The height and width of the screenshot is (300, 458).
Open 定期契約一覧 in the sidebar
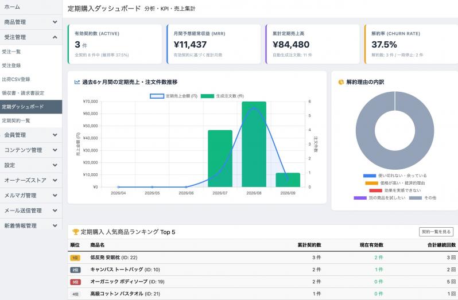click(31, 120)
